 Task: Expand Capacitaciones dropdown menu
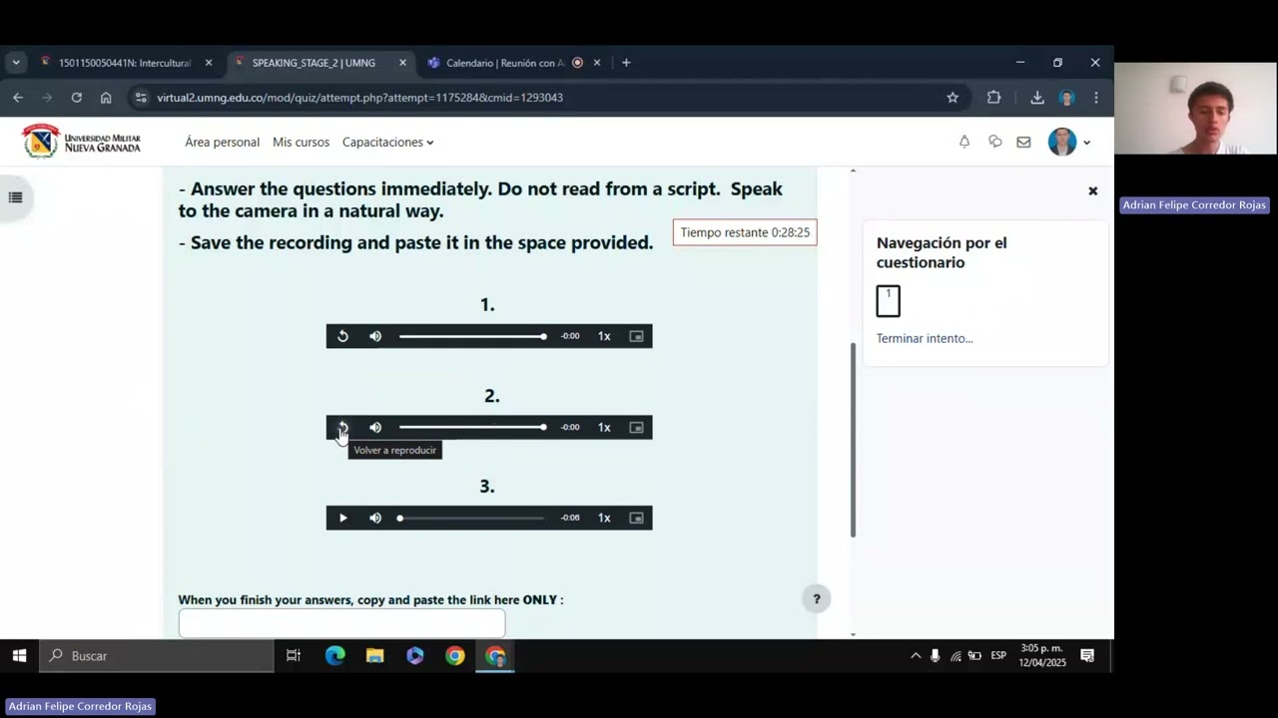[x=387, y=142]
